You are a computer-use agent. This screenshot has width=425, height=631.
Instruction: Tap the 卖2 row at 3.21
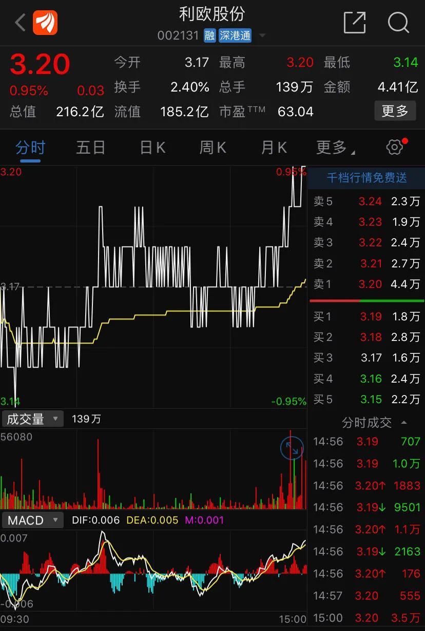tap(366, 263)
